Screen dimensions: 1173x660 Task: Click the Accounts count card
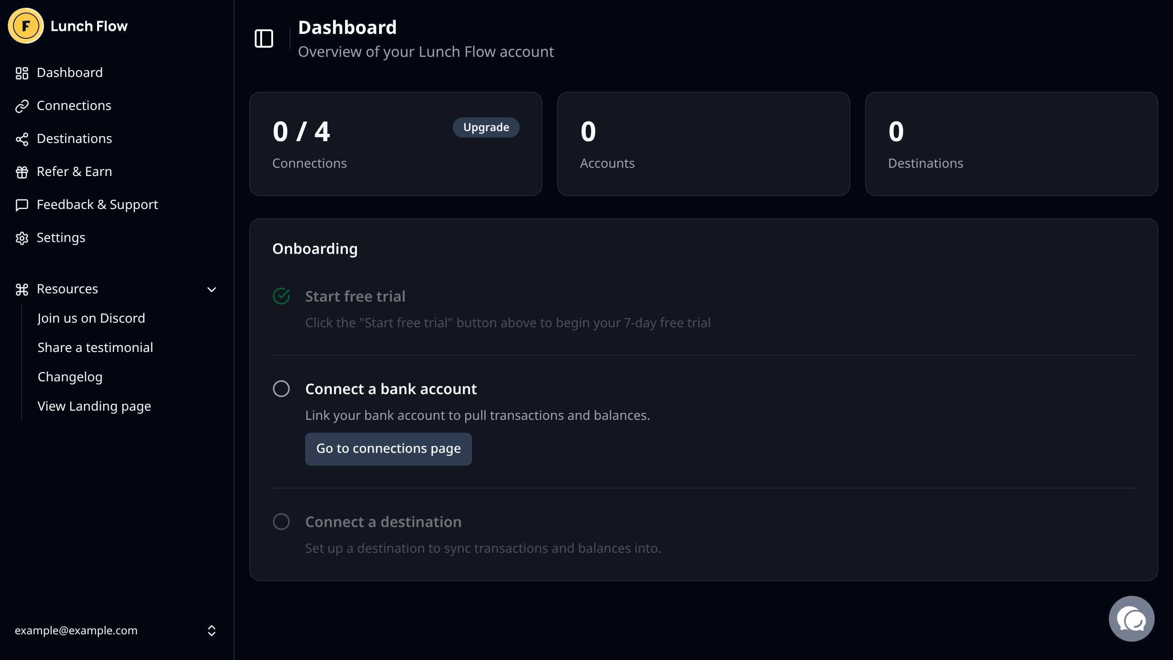click(703, 144)
